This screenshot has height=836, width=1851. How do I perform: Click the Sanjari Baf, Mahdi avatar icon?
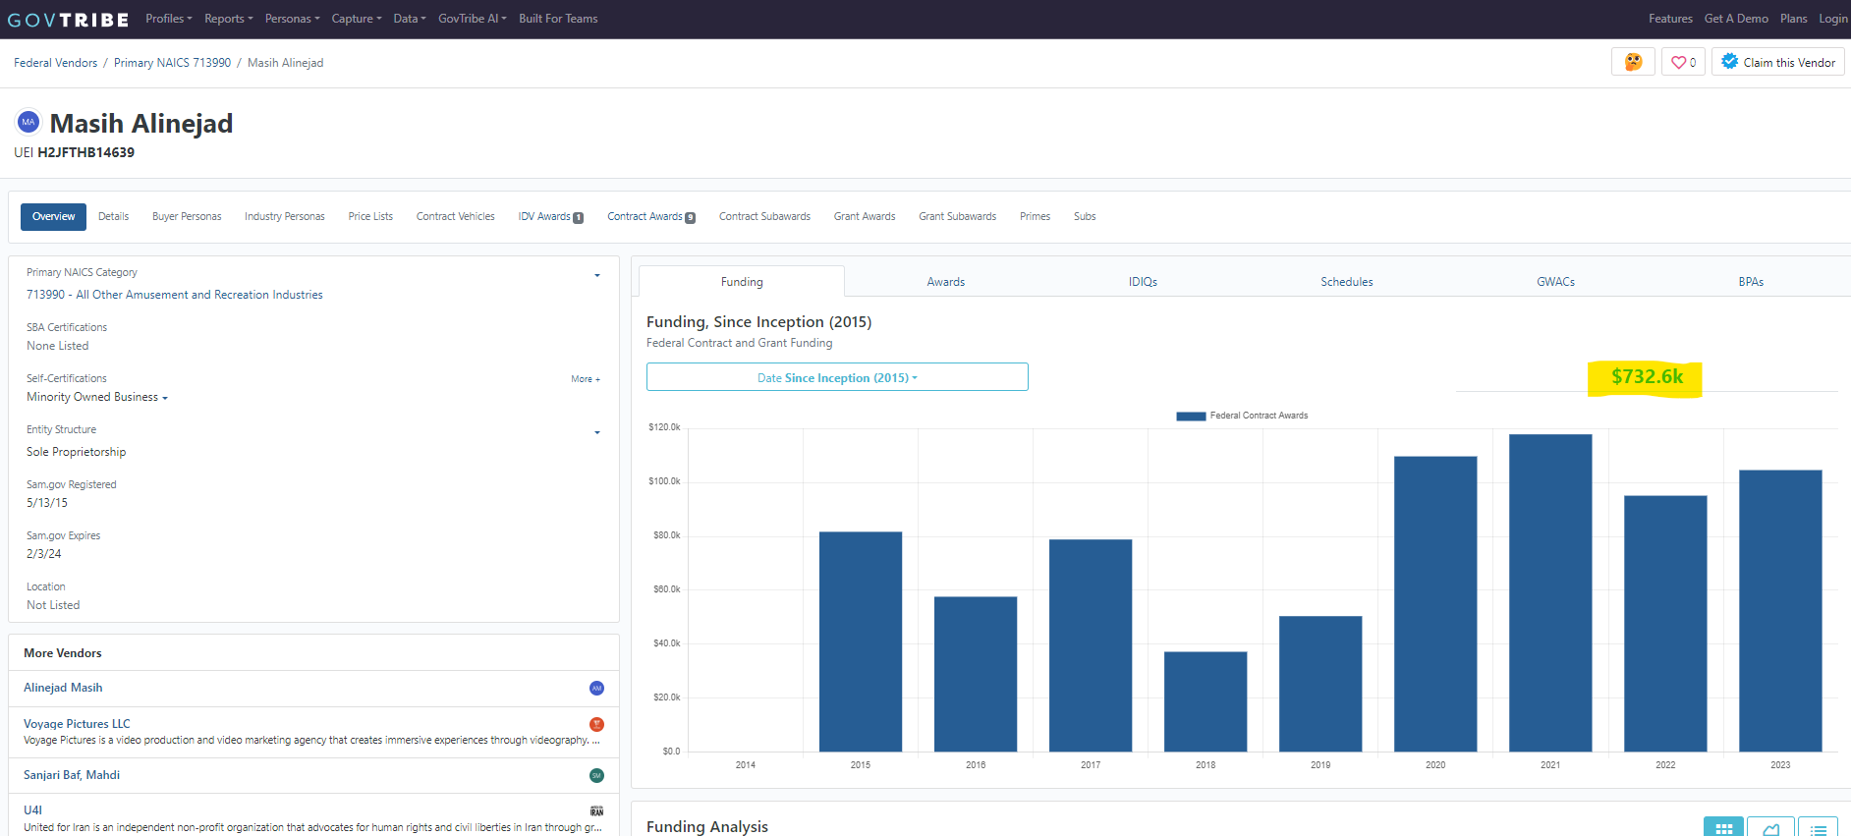[596, 775]
